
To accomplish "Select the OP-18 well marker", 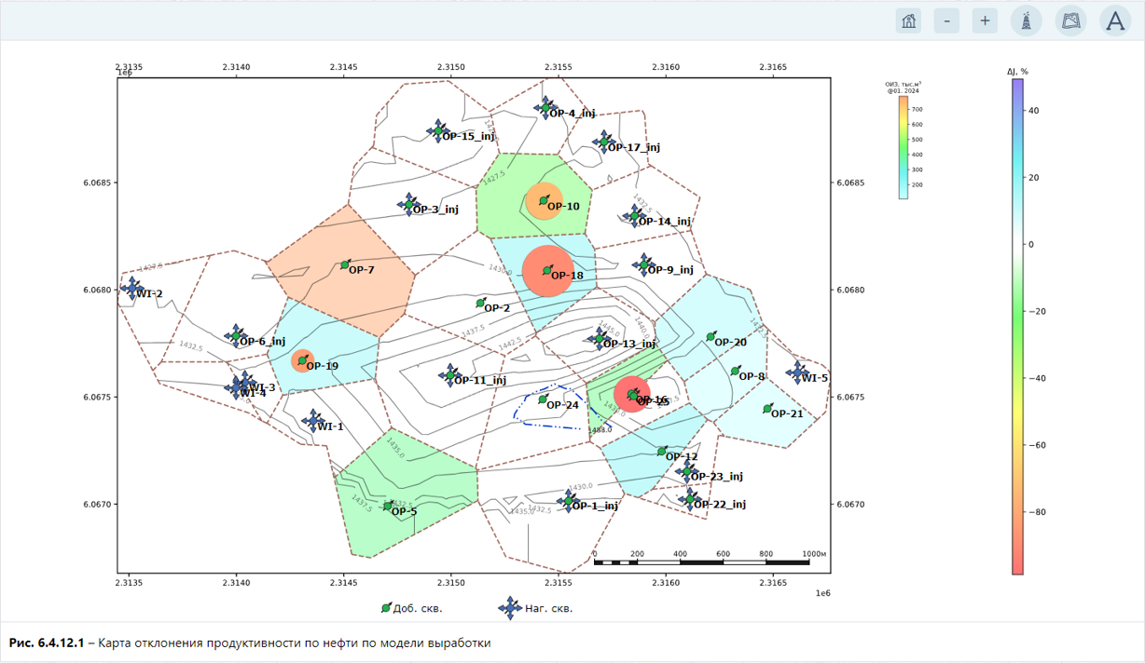I will [547, 271].
